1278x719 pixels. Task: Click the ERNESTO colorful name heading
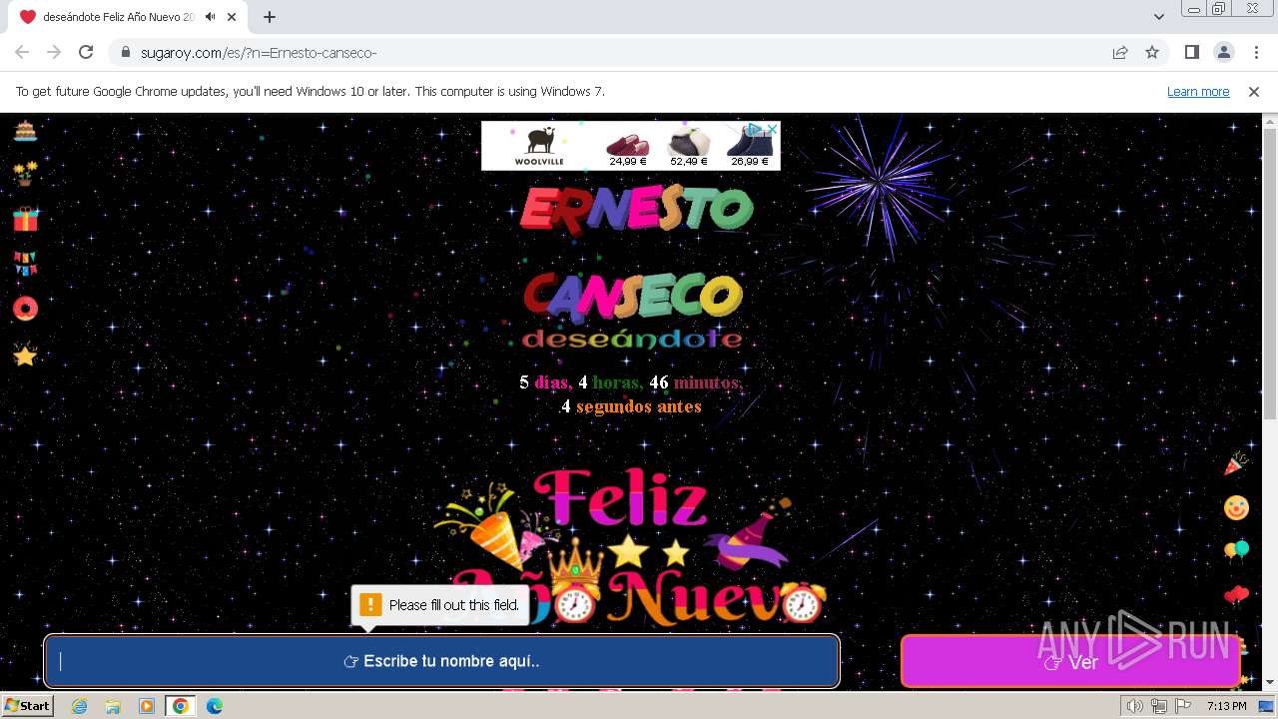[x=636, y=209]
